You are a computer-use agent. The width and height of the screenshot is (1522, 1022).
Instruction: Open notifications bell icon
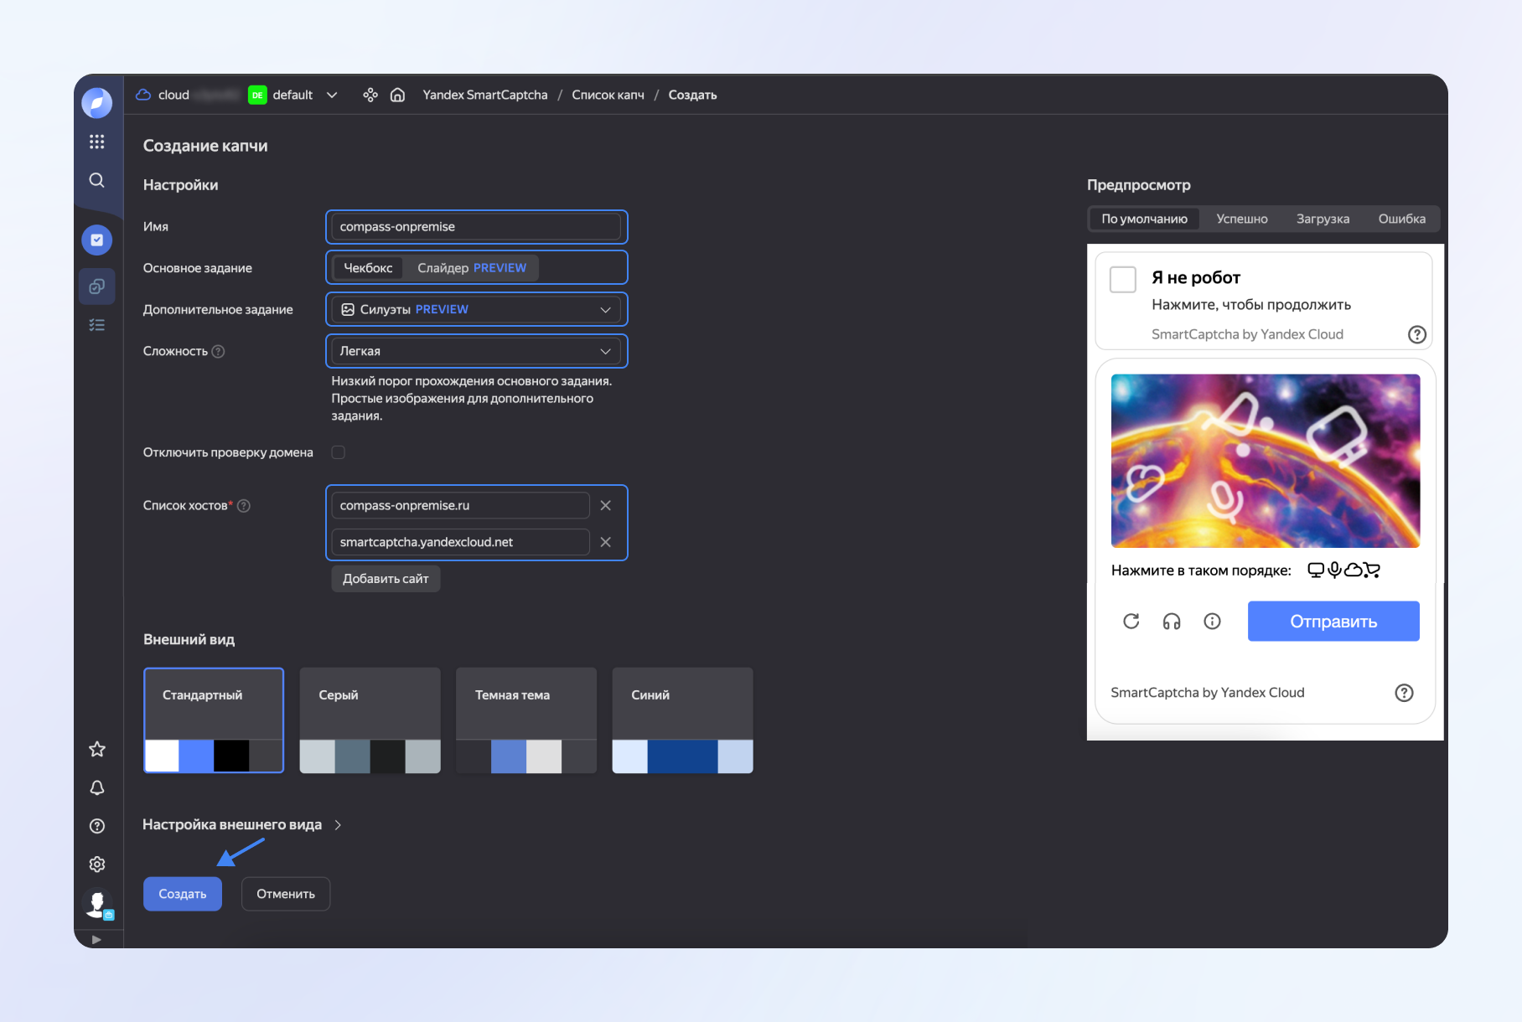tap(97, 787)
